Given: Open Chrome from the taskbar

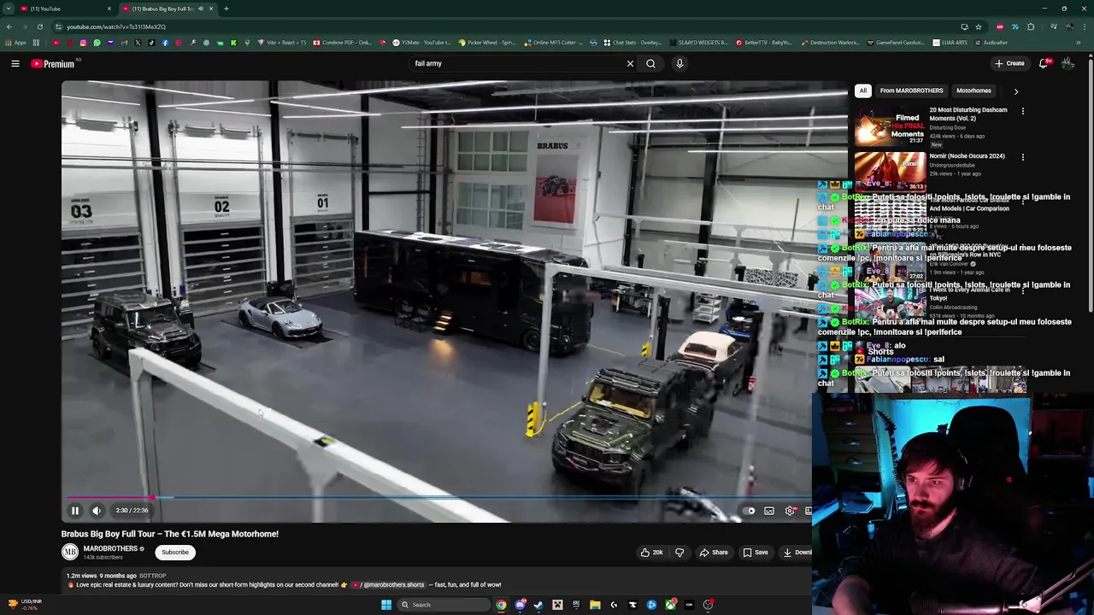Looking at the screenshot, I should 501,605.
